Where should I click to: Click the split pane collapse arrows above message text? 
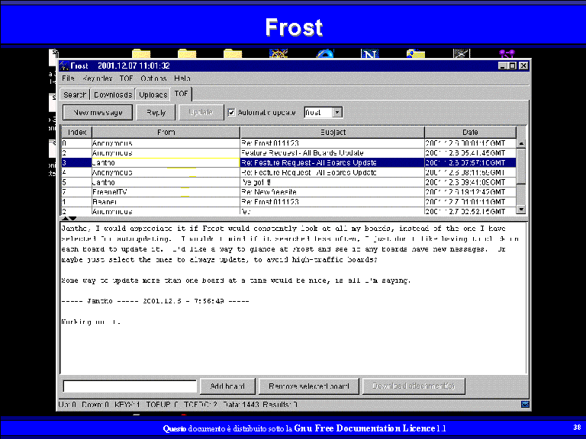click(69, 219)
